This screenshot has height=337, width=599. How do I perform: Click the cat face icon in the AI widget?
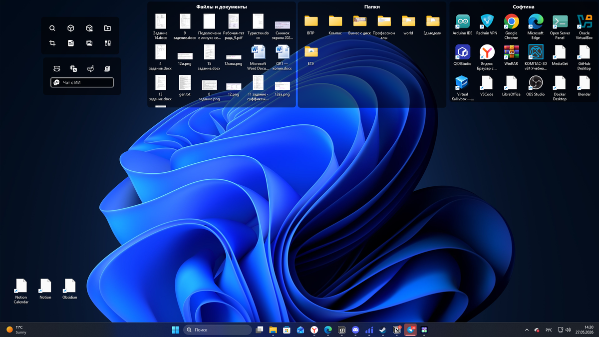(x=57, y=68)
